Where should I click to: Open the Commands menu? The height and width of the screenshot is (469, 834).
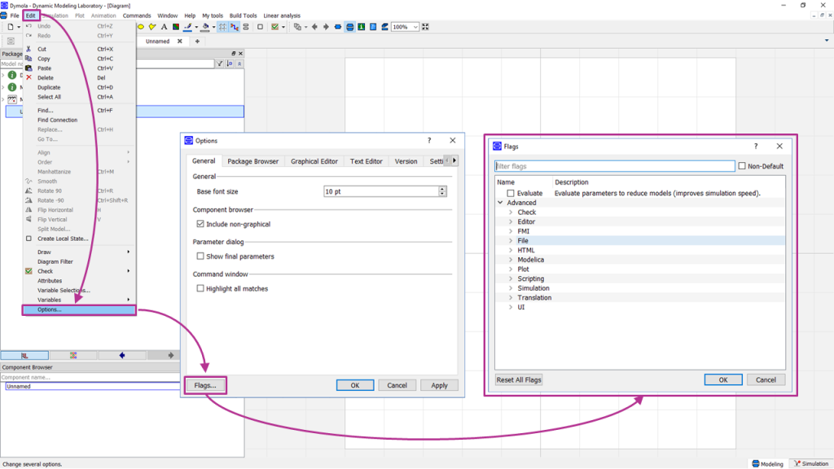[x=137, y=15]
